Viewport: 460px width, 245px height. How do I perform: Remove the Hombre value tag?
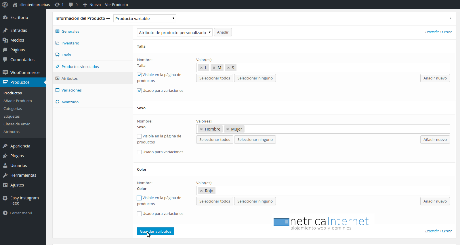[201, 129]
